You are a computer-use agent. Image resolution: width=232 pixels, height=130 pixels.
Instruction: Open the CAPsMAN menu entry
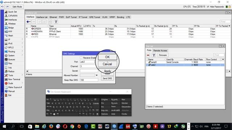pyautogui.click(x=13, y=16)
